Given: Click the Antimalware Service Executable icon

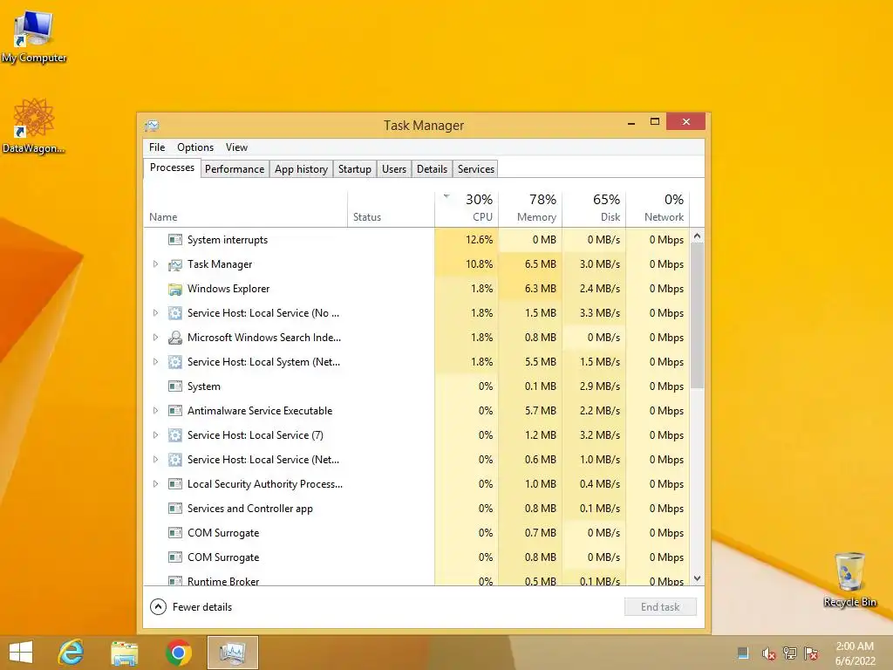Looking at the screenshot, I should 175,411.
